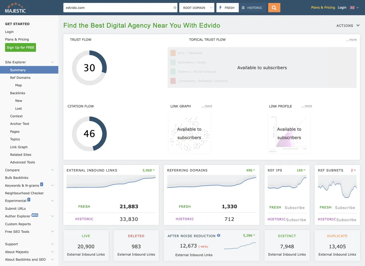Click the Ref IPs green trend arrow
The height and width of the screenshot is (266, 365).
point(304,170)
